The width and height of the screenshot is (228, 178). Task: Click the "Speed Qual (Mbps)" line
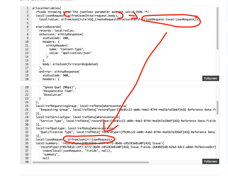pyautogui.click(x=59, y=87)
